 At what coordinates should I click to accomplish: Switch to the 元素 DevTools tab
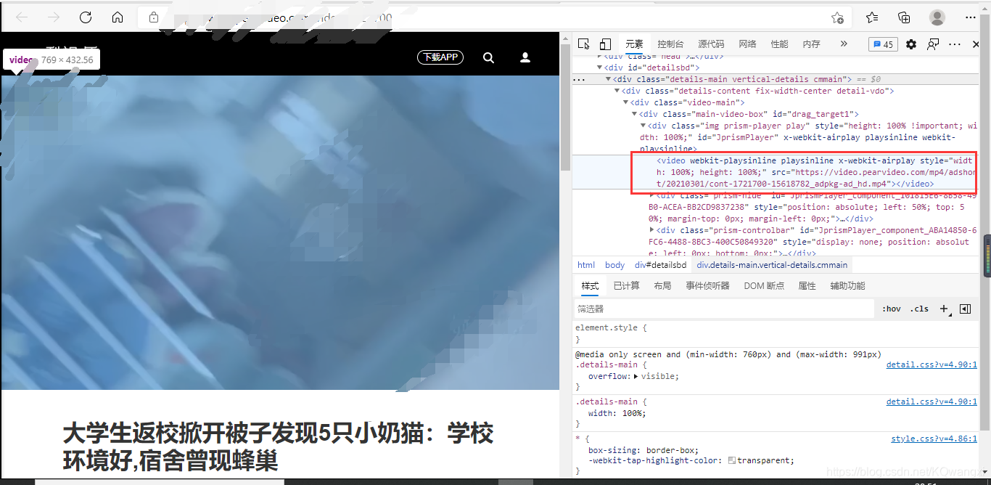point(634,44)
